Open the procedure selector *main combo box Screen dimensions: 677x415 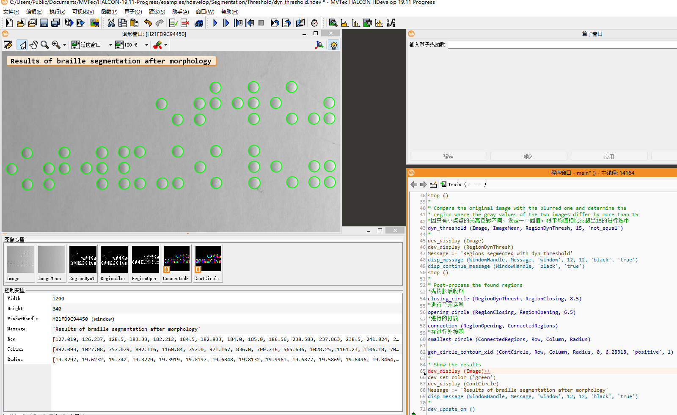(463, 184)
